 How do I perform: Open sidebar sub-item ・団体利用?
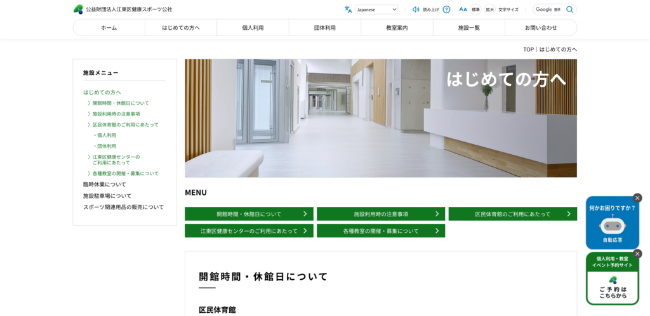105,146
